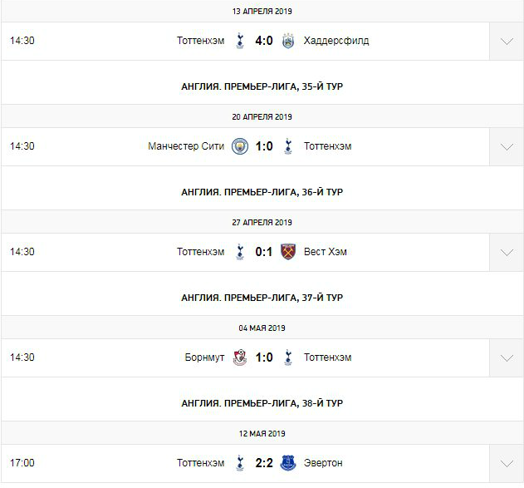Screen dimensions: 524x488
Task: Click Tottenham crest in the Manchester City match
Action: pyautogui.click(x=288, y=146)
